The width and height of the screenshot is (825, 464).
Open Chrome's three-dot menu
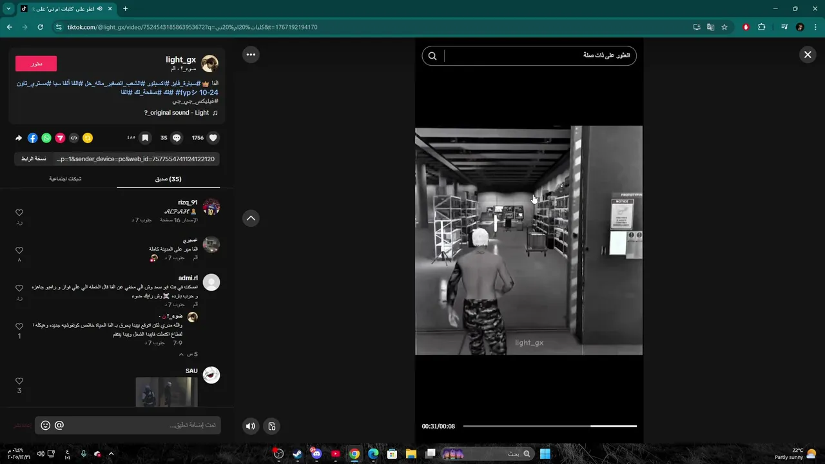pos(815,27)
